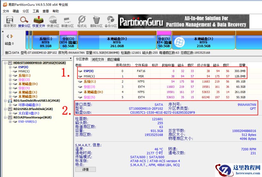This screenshot has height=177, width=262.
Task: Click the Backup Partition (备份分区) icon
Action: point(111,22)
